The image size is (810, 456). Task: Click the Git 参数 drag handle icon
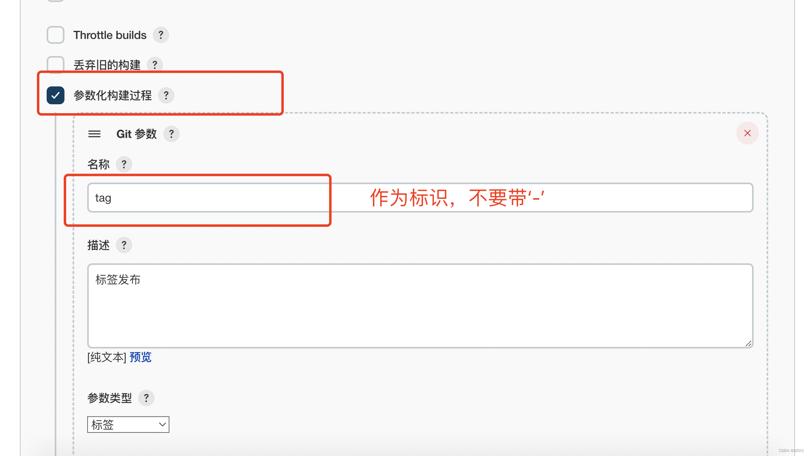coord(94,134)
